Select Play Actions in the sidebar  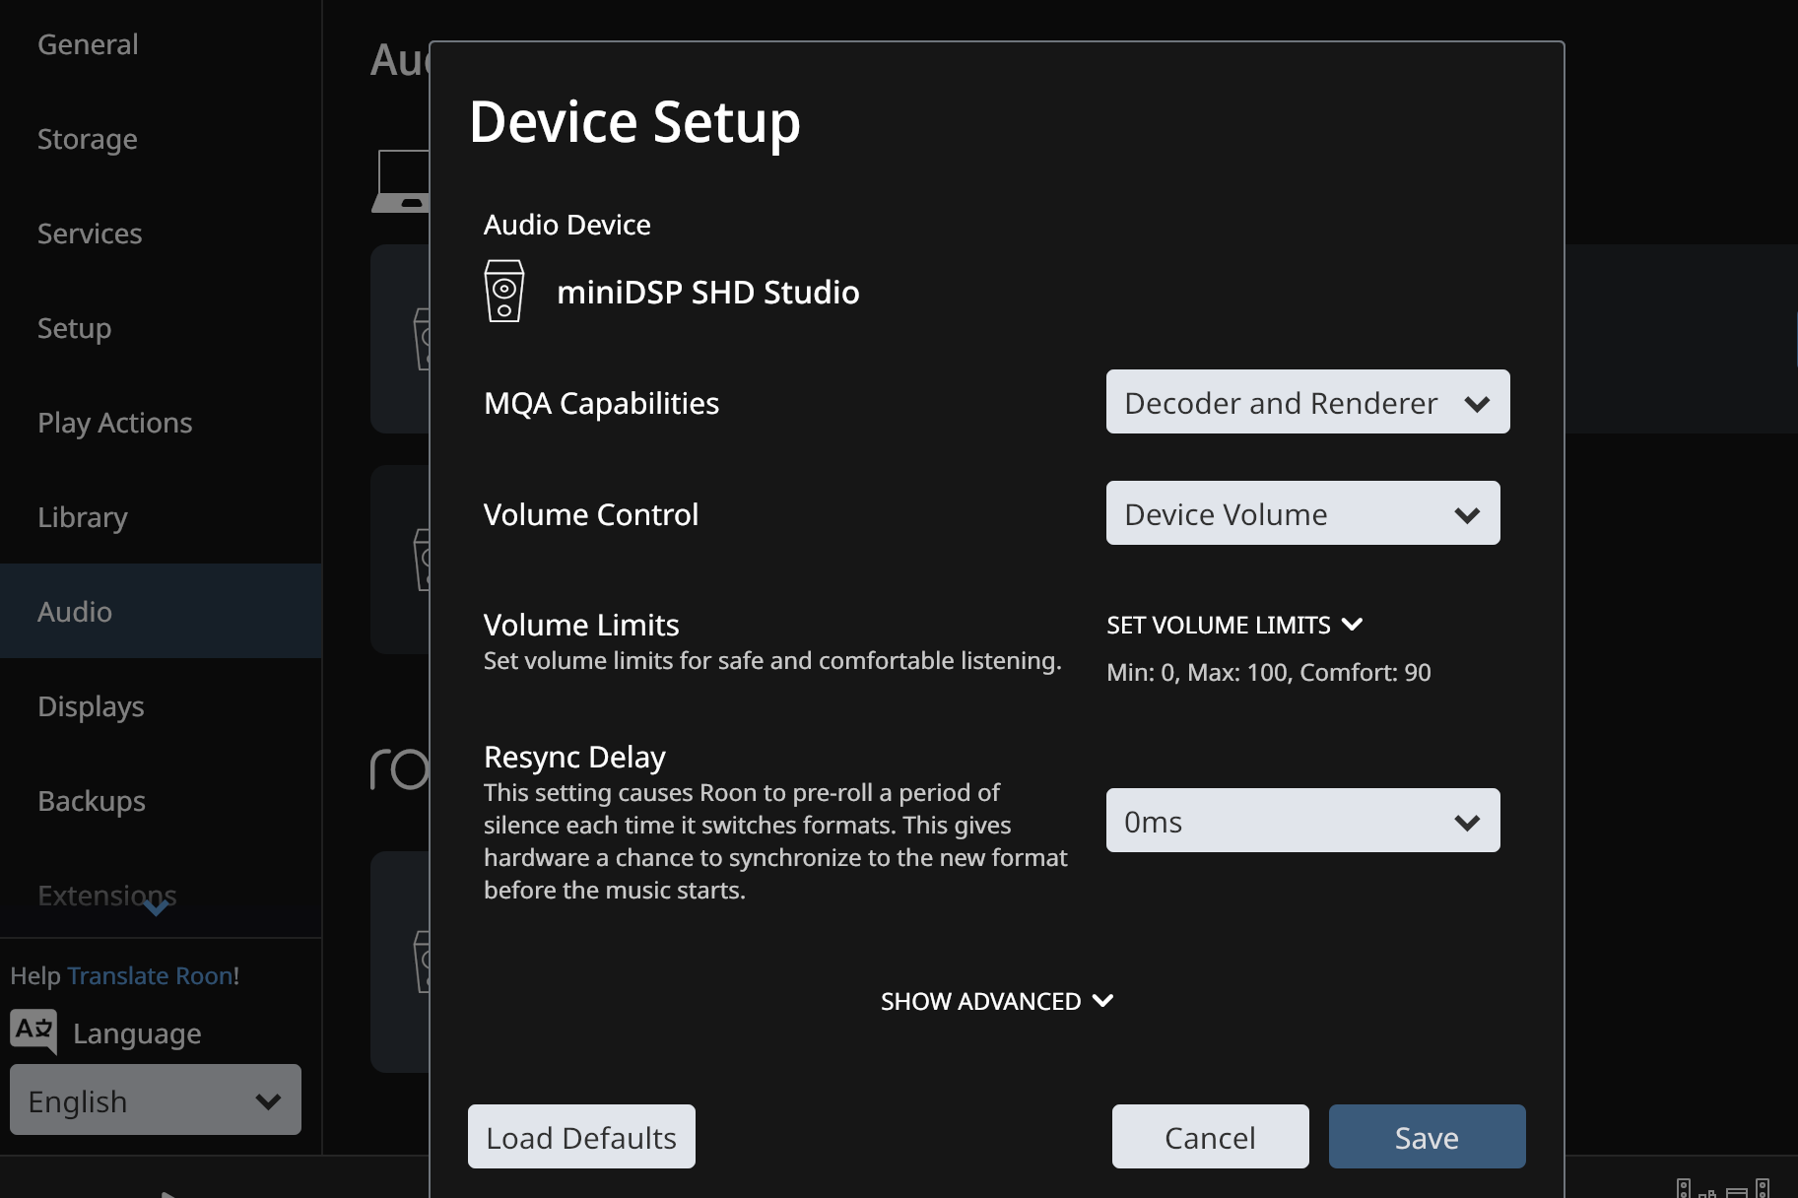[115, 423]
